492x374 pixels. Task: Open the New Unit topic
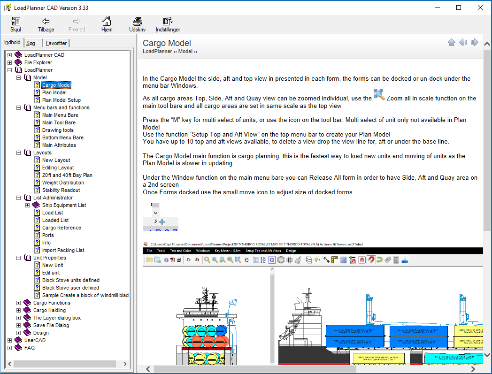click(x=53, y=266)
